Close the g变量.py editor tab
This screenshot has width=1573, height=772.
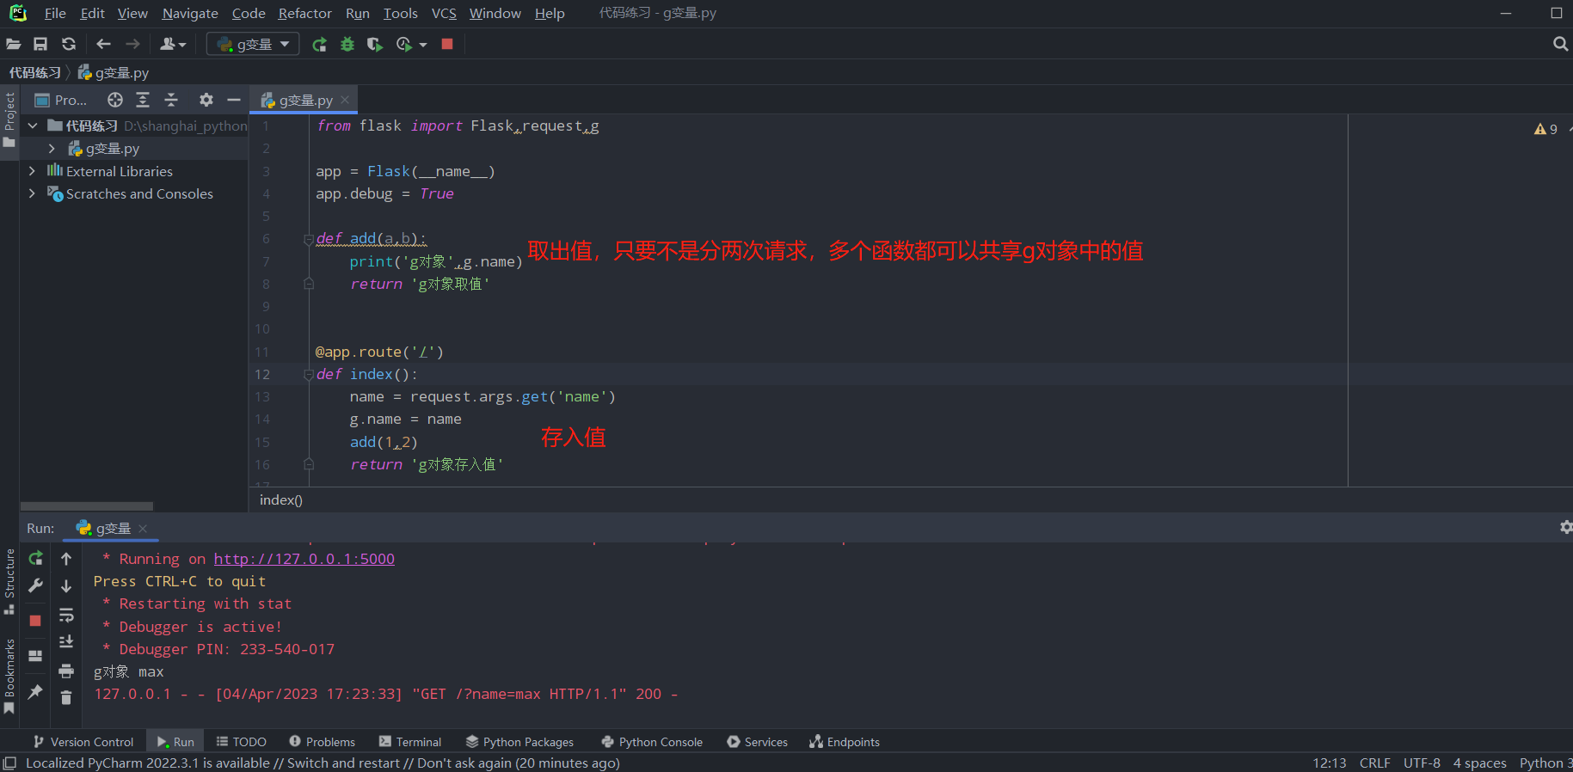pyautogui.click(x=345, y=100)
